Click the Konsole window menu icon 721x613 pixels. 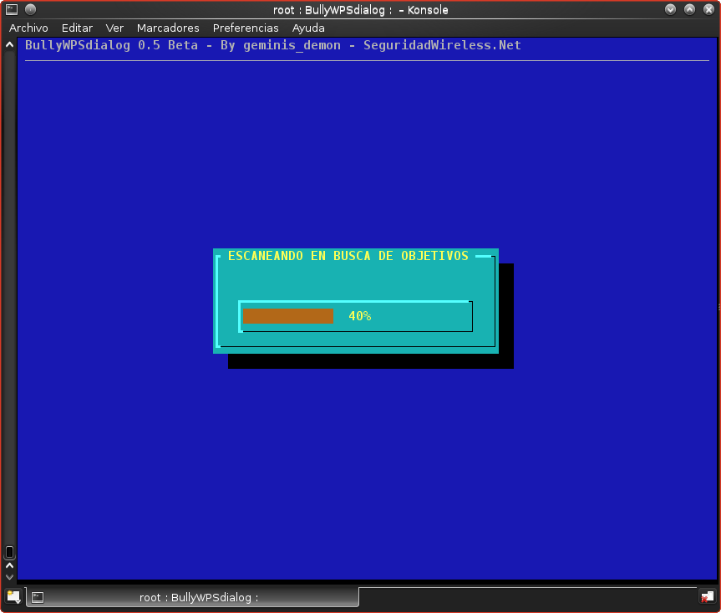pos(12,9)
